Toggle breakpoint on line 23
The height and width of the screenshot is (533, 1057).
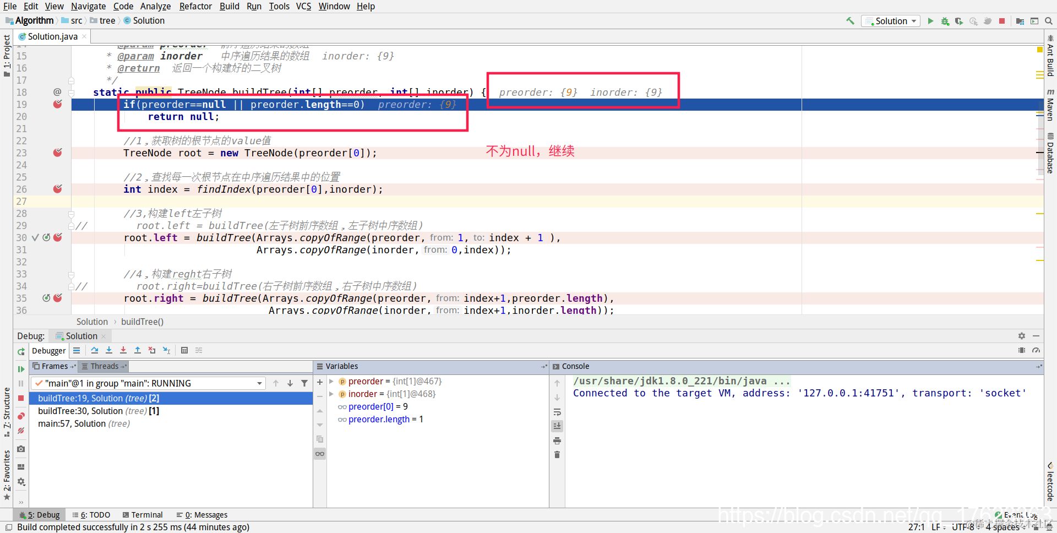pos(57,153)
